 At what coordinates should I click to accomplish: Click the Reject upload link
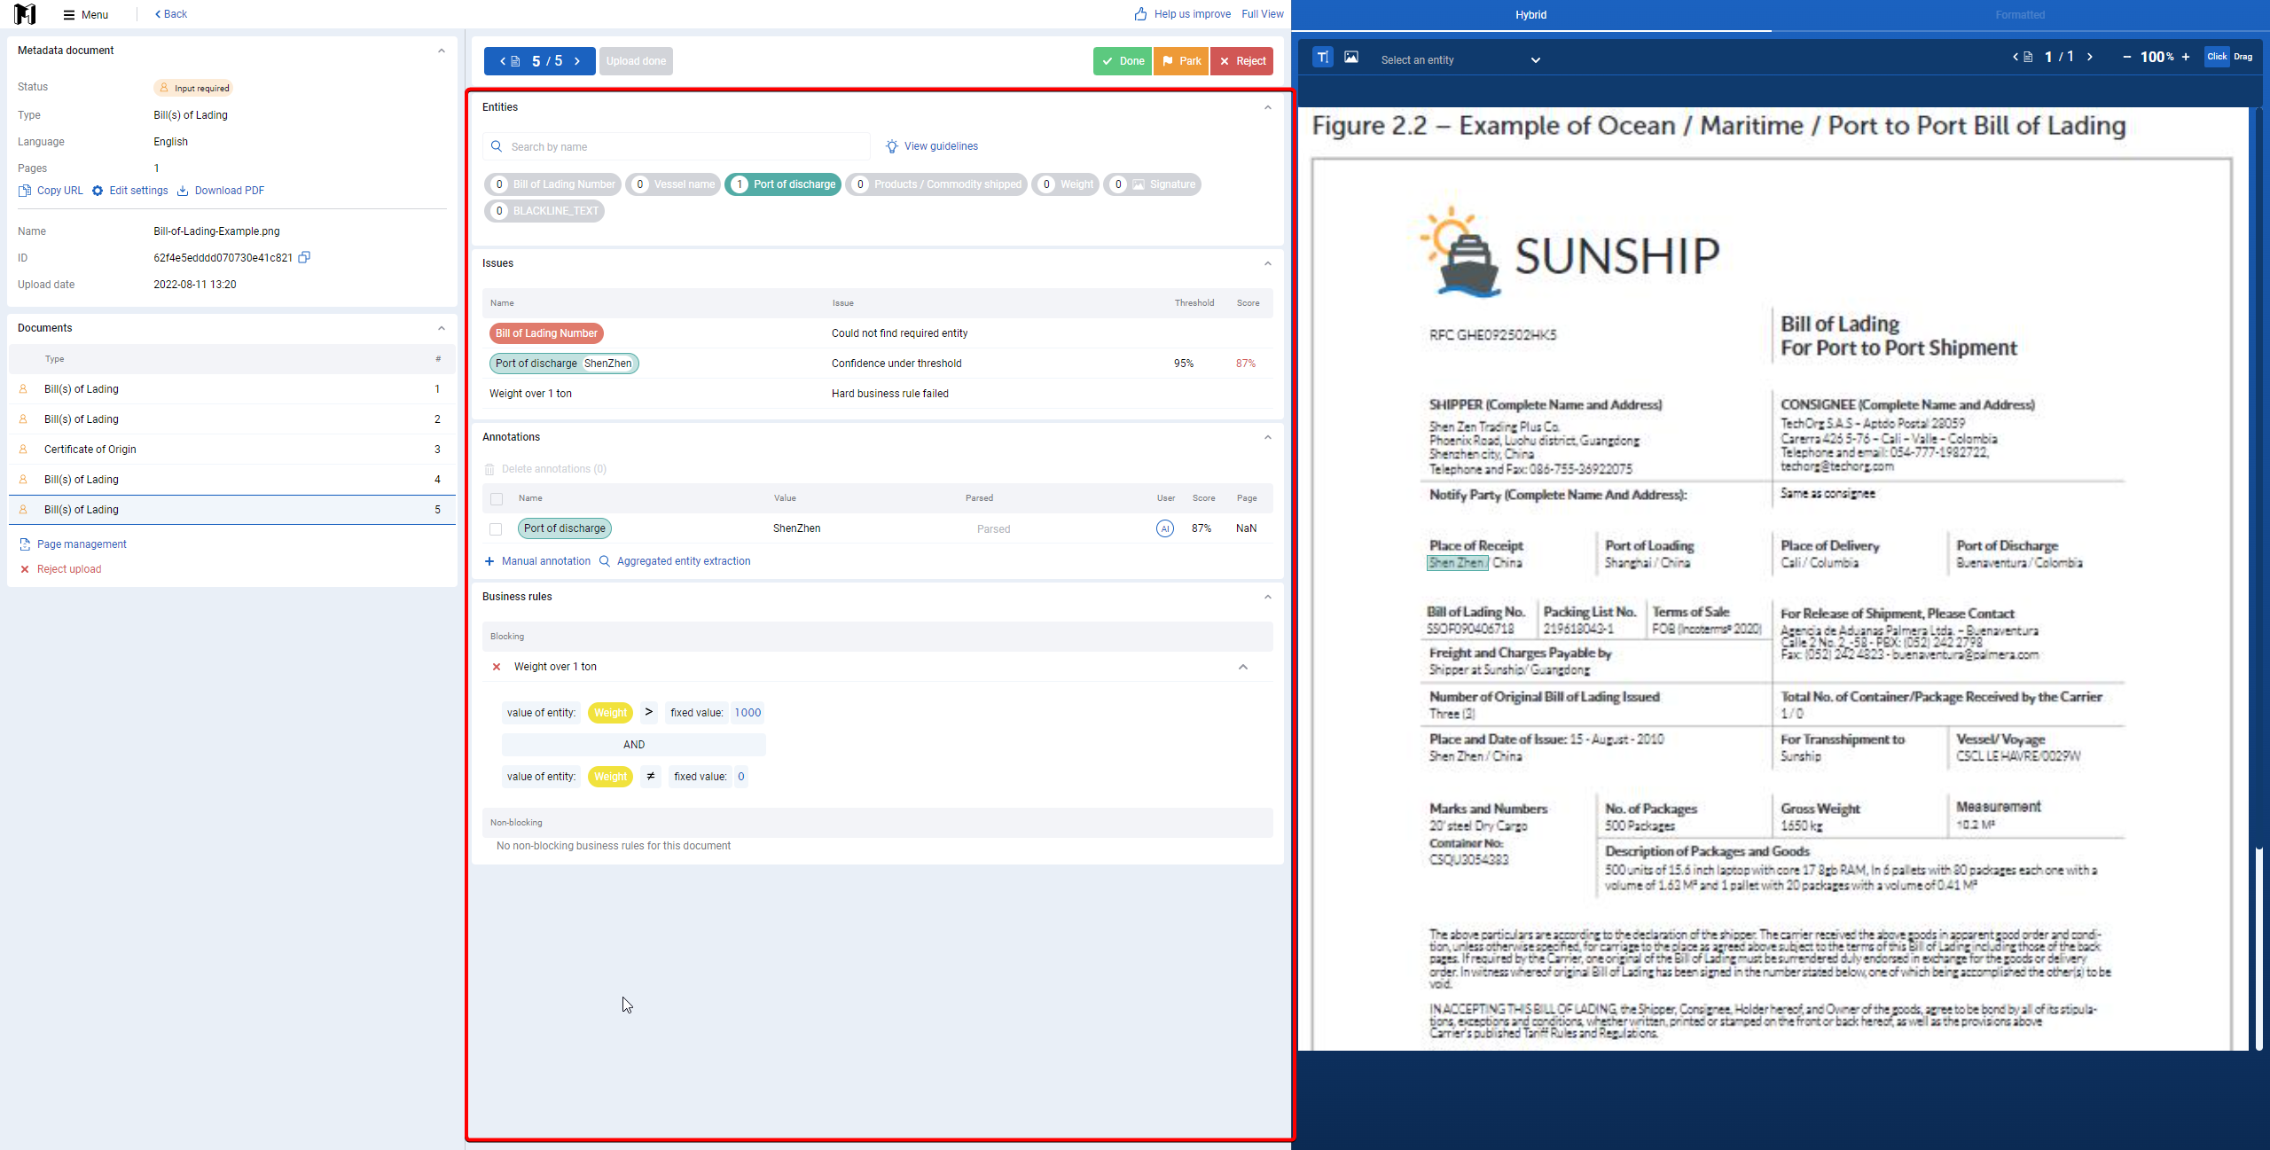[60, 569]
